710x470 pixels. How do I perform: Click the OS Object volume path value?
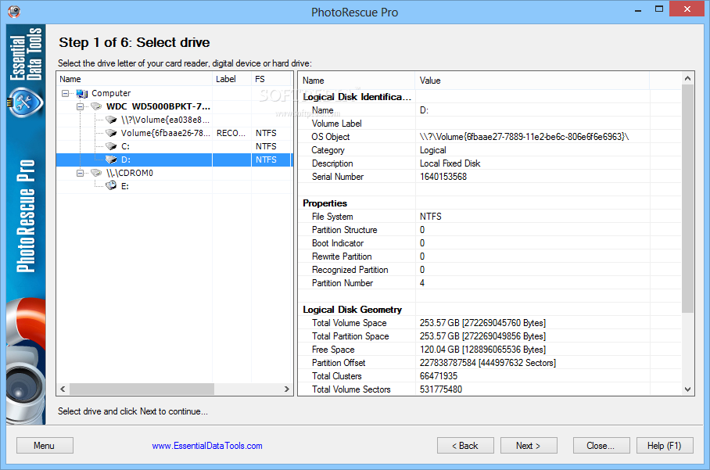click(524, 137)
